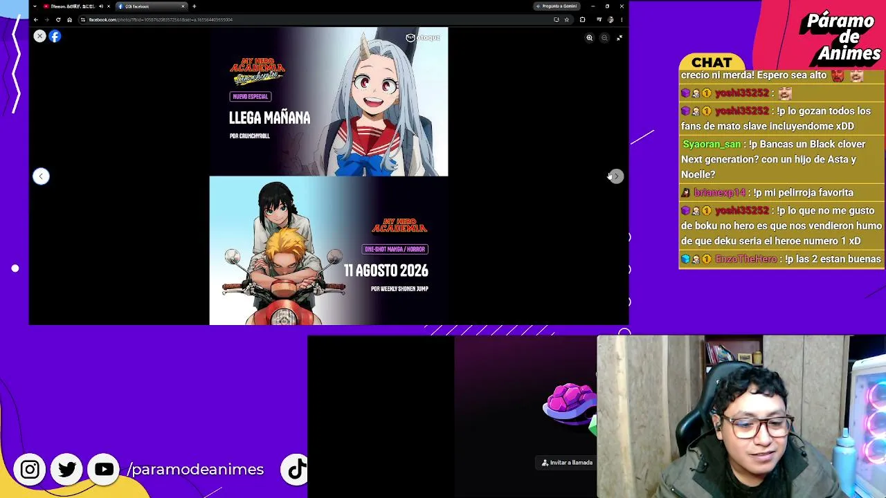Click the '11 AGOSTO 2026' date text

click(x=386, y=270)
